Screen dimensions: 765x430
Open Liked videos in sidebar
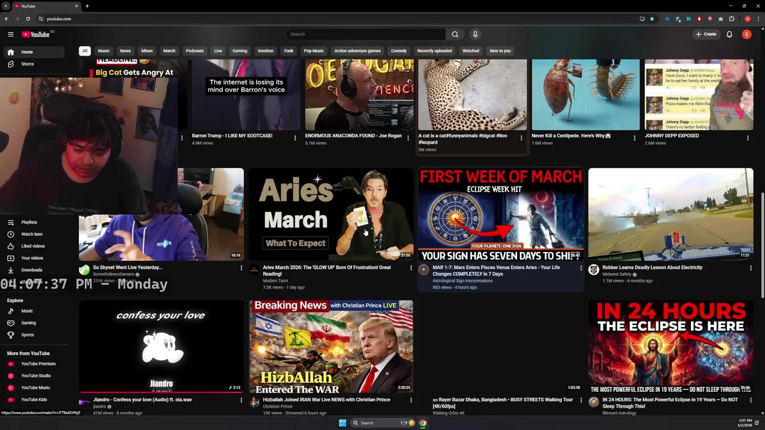coord(33,246)
